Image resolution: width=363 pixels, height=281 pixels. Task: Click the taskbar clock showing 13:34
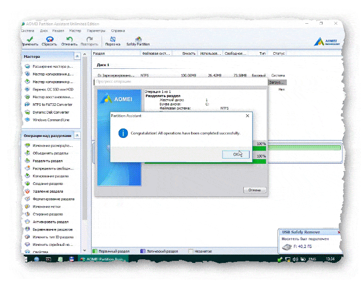[330, 259]
